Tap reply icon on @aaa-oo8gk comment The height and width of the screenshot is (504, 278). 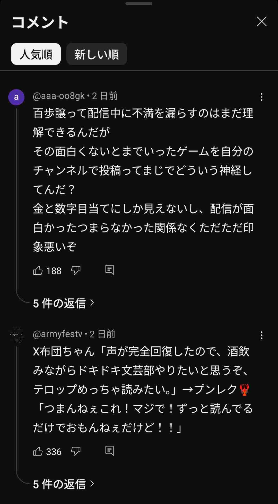click(109, 270)
